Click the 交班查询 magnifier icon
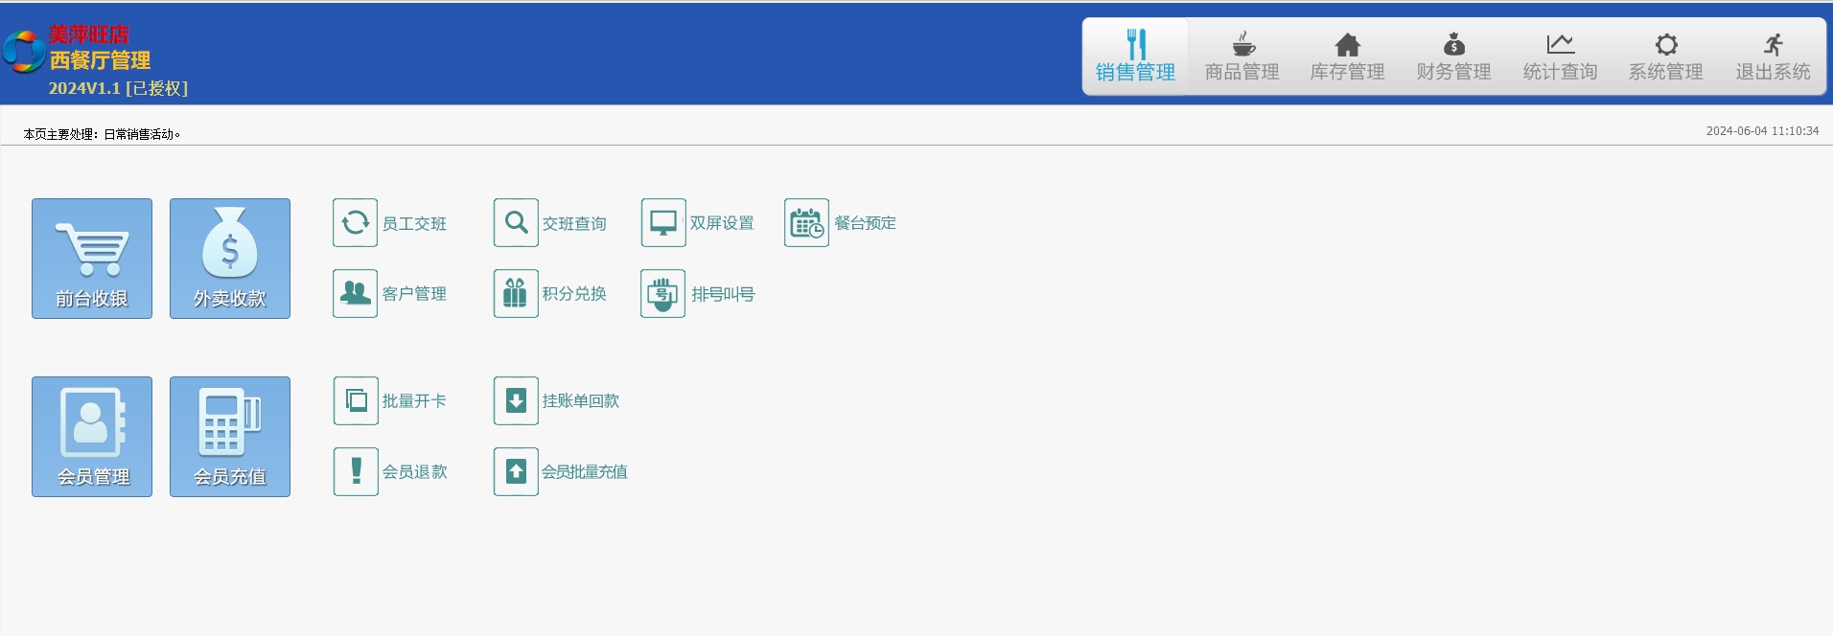Image resolution: width=1833 pixels, height=636 pixels. pos(516,223)
